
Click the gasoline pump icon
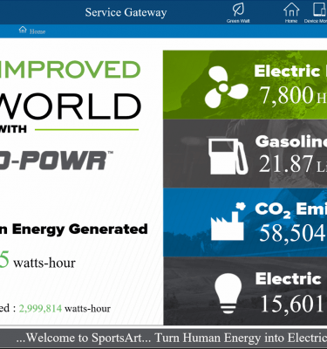coord(228,156)
